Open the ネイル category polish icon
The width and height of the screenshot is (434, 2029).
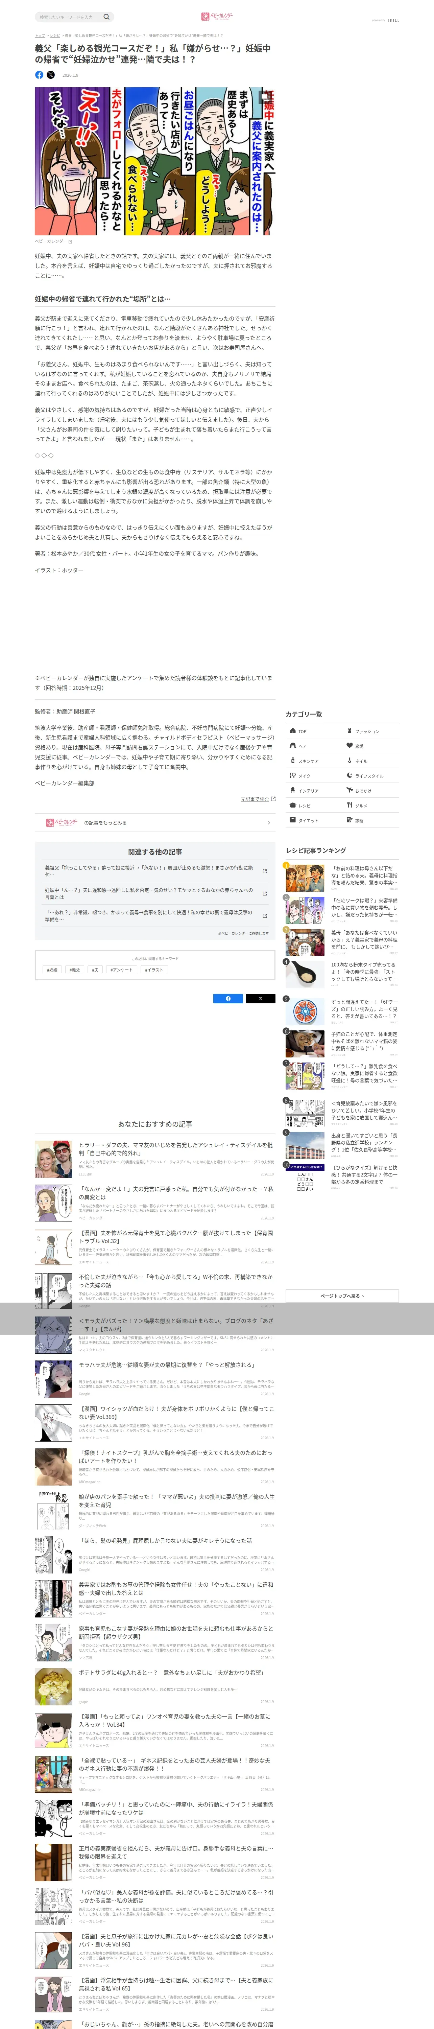350,761
